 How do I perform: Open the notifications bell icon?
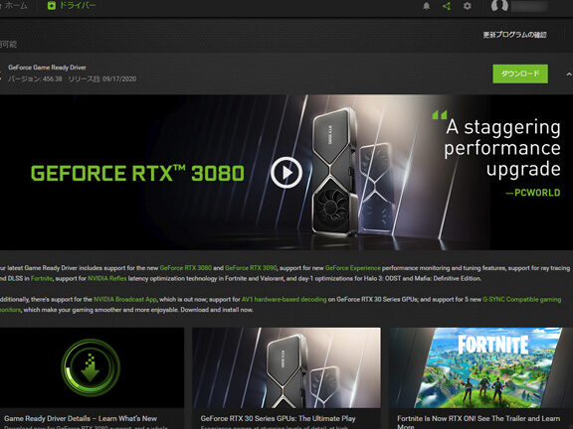coord(426,6)
